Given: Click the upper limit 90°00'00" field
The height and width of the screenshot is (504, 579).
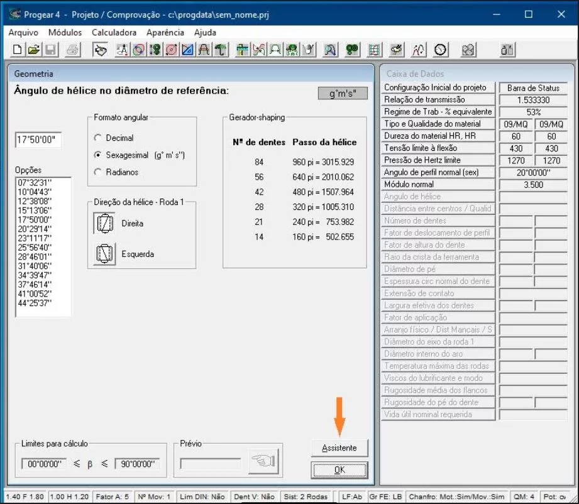Looking at the screenshot, I should pyautogui.click(x=137, y=464).
